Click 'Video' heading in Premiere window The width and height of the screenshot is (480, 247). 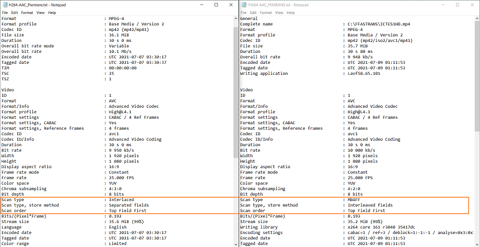click(x=7, y=90)
